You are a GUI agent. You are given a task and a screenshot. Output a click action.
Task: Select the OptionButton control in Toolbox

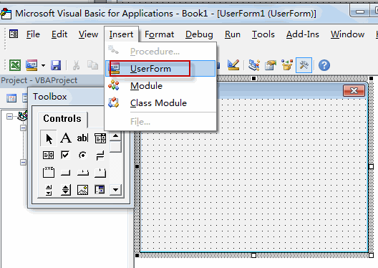click(83, 155)
